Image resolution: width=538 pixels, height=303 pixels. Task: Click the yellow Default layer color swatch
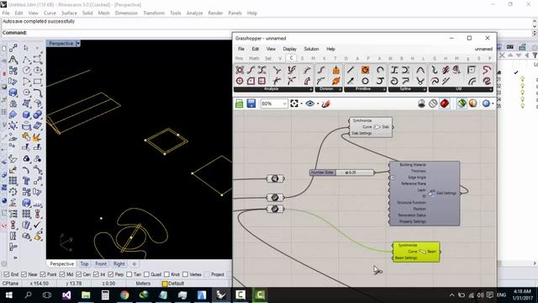tap(165, 284)
